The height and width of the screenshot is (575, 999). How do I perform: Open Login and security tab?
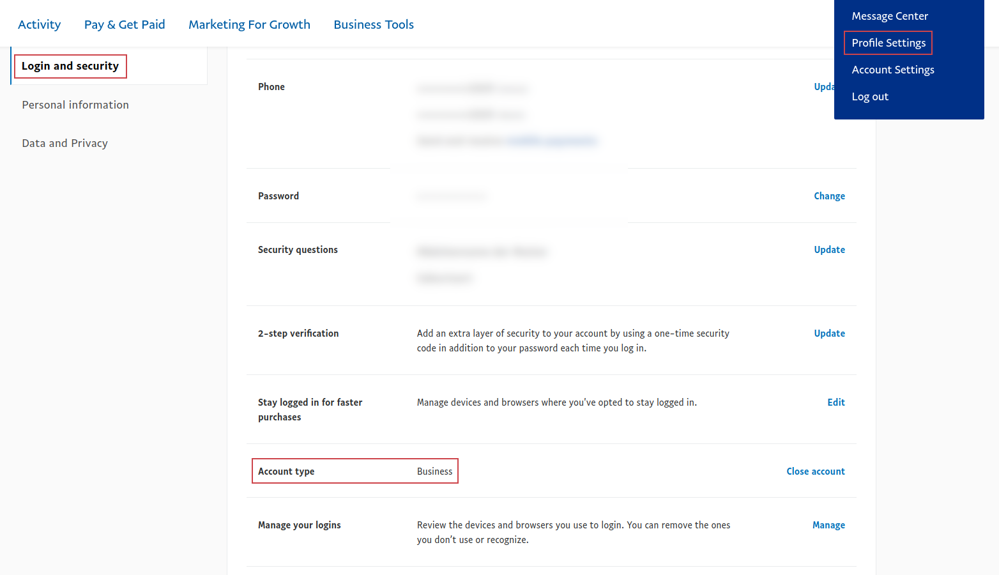click(70, 66)
